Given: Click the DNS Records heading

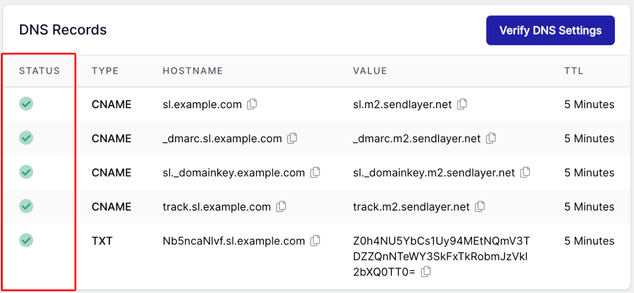Looking at the screenshot, I should point(62,29).
